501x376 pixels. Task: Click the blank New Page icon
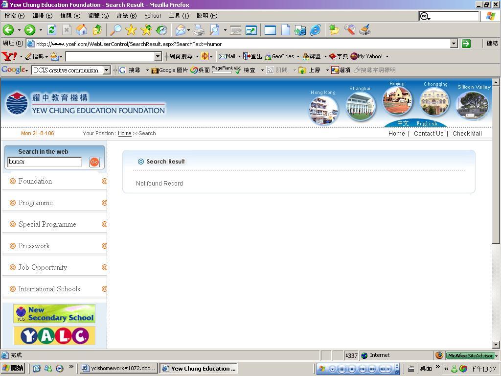(x=285, y=30)
